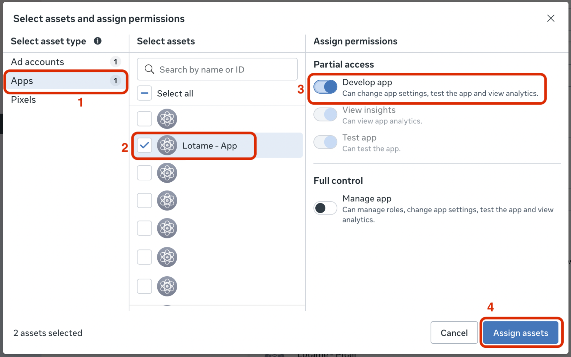Toggle the Test app switch

click(325, 142)
